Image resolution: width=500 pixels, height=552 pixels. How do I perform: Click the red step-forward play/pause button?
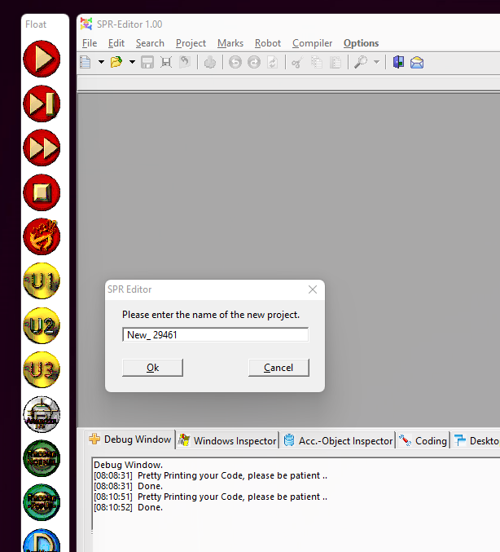(41, 104)
